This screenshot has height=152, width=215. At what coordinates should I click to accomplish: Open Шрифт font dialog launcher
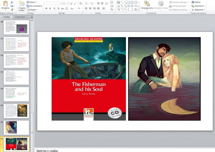tap(82, 13)
